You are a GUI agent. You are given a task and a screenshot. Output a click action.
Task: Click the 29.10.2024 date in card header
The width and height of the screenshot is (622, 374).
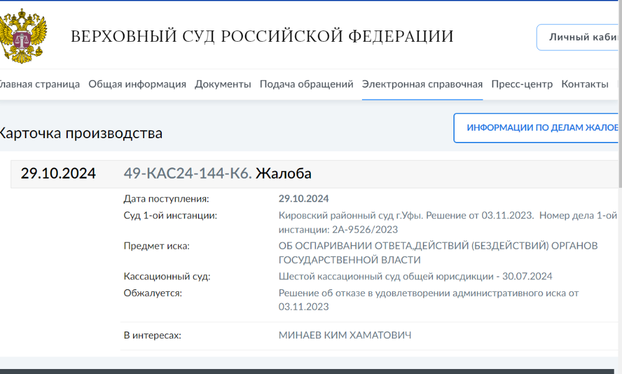click(x=58, y=174)
